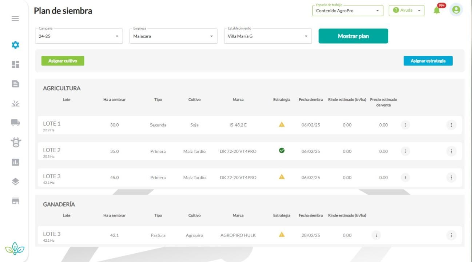Expand the Empresa Malacara dropdown
Image resolution: width=473 pixels, height=262 pixels.
coord(173,36)
